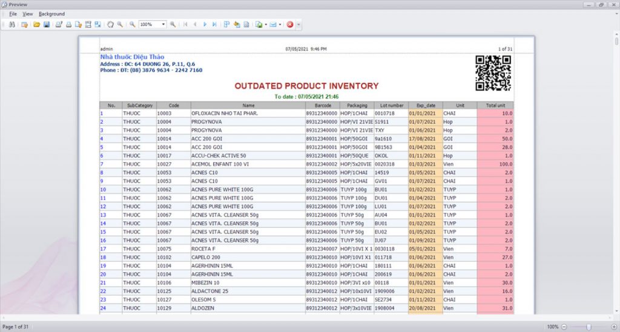Select the Magnifier tool
This screenshot has height=332, width=620.
point(120,24)
